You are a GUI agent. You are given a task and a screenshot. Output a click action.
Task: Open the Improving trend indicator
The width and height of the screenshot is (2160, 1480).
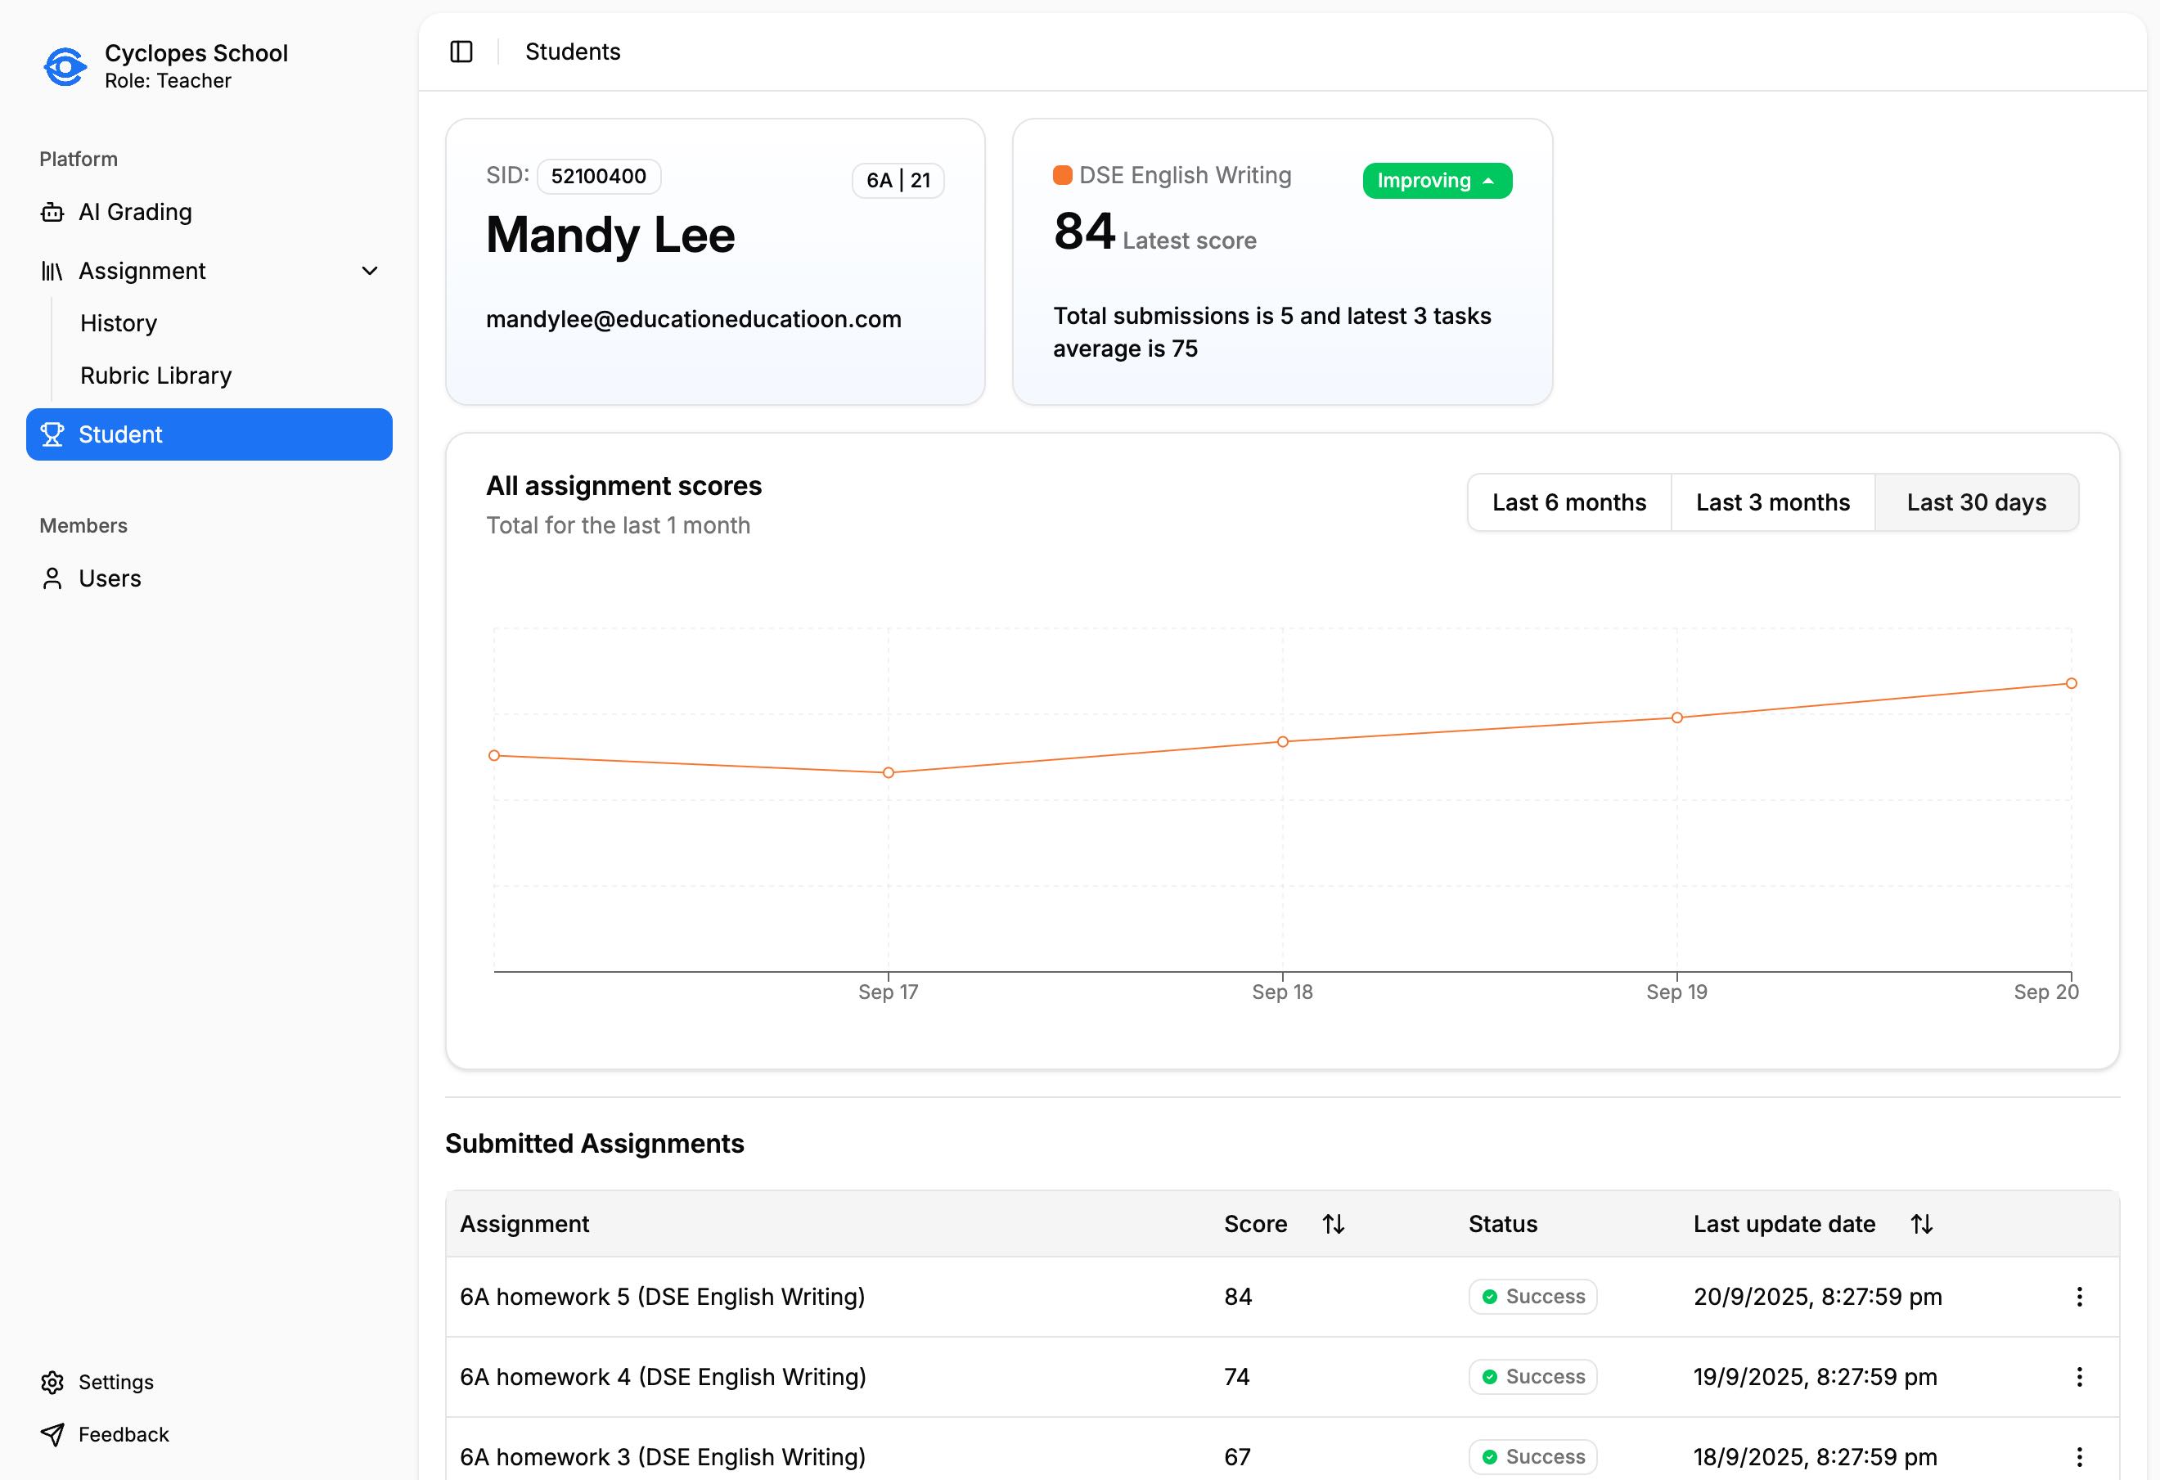click(x=1436, y=180)
